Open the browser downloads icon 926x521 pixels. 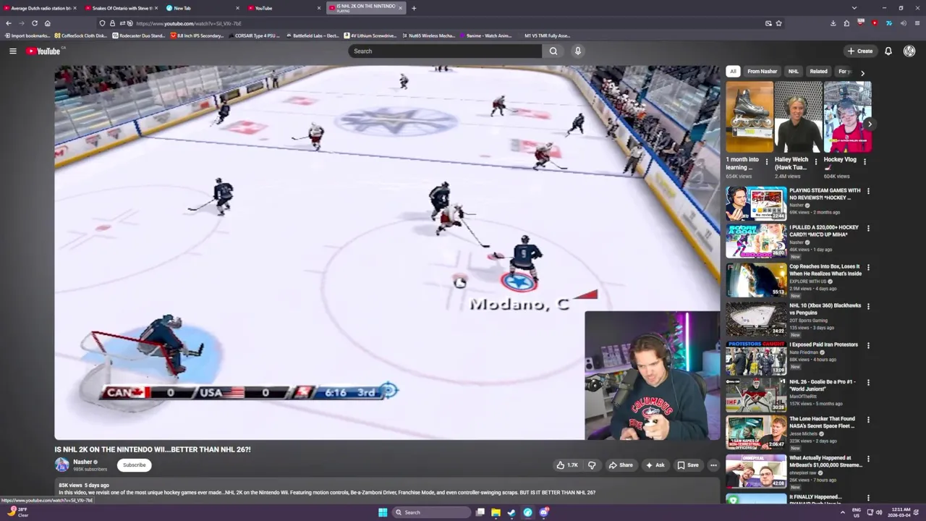pos(833,23)
